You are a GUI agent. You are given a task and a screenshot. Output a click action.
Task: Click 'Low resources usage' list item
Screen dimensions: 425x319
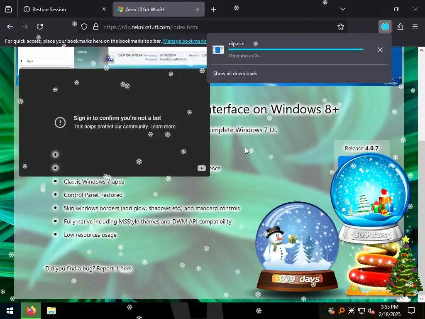(90, 235)
